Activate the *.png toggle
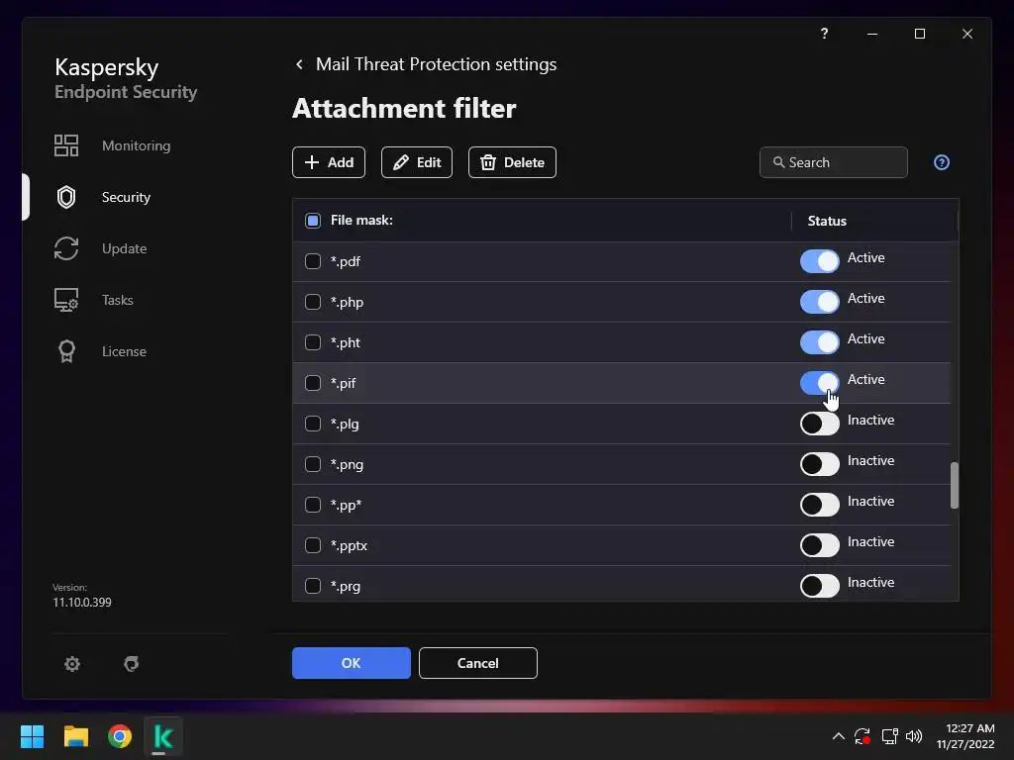The height and width of the screenshot is (760, 1014). tap(819, 464)
